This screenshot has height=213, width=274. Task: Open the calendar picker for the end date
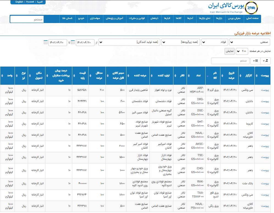pos(46,42)
